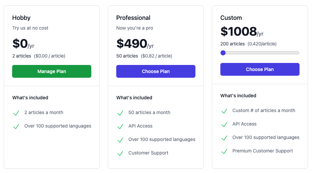This screenshot has height=173, width=314.
Task: Choose Plan for the Professional tier
Action: (156, 71)
